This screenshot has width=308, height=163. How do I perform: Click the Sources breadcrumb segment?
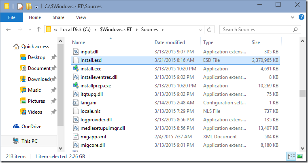click(x=149, y=30)
